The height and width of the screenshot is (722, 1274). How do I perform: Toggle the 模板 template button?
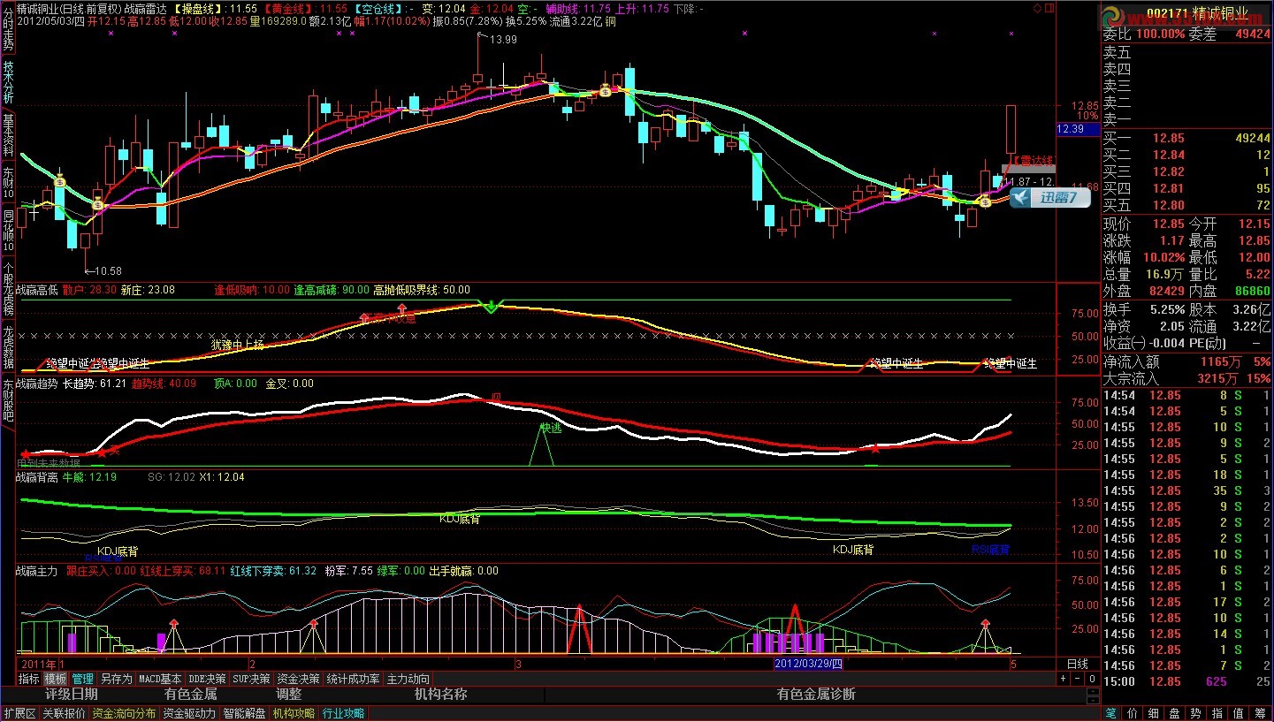56,679
